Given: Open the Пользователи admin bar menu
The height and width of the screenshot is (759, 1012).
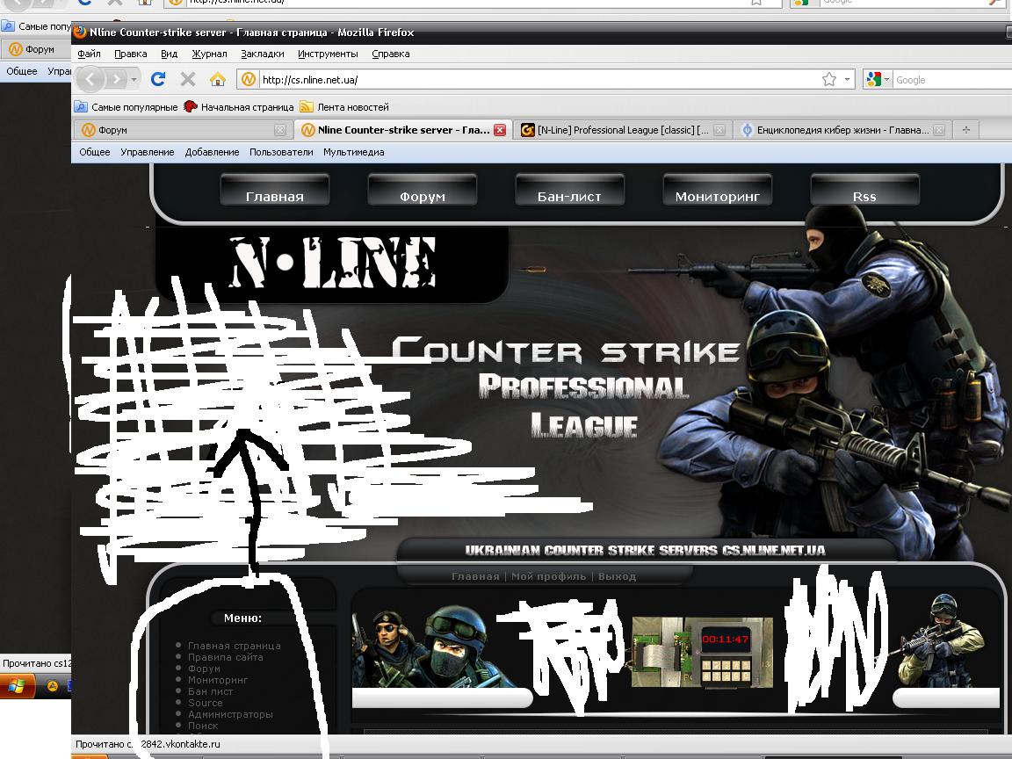Looking at the screenshot, I should pyautogui.click(x=281, y=152).
